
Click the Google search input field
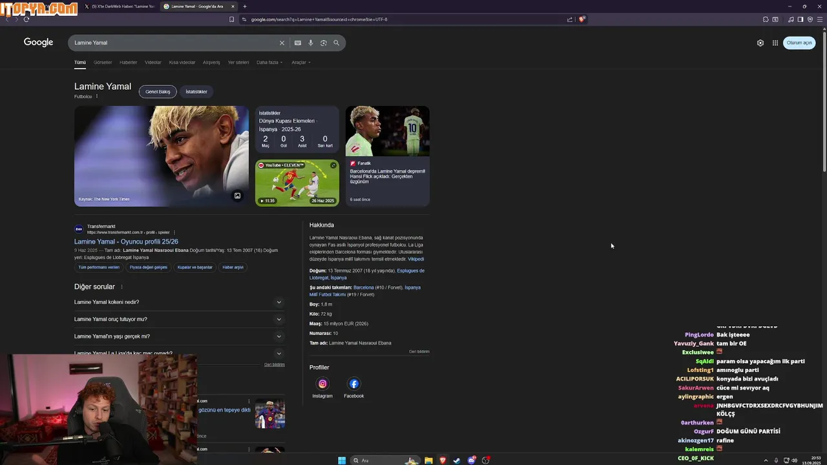[174, 43]
